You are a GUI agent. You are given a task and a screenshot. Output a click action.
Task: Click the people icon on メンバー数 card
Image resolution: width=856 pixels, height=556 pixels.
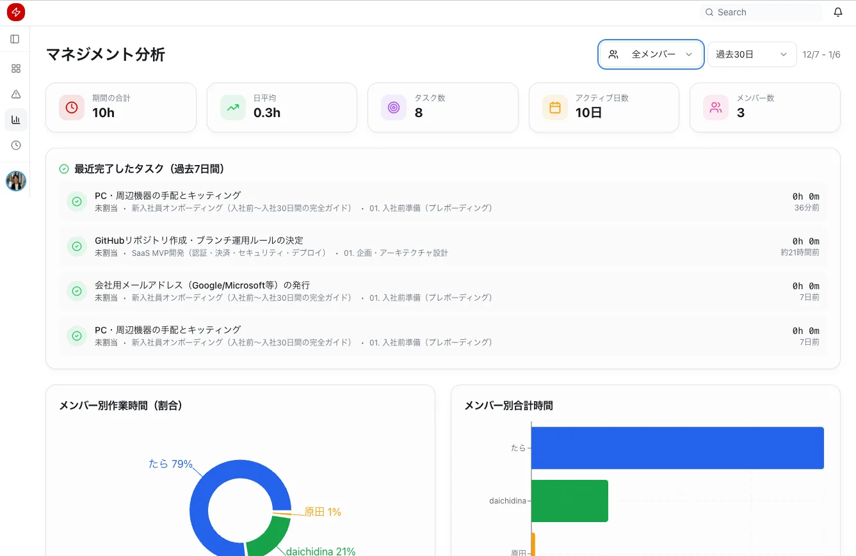[x=716, y=107]
